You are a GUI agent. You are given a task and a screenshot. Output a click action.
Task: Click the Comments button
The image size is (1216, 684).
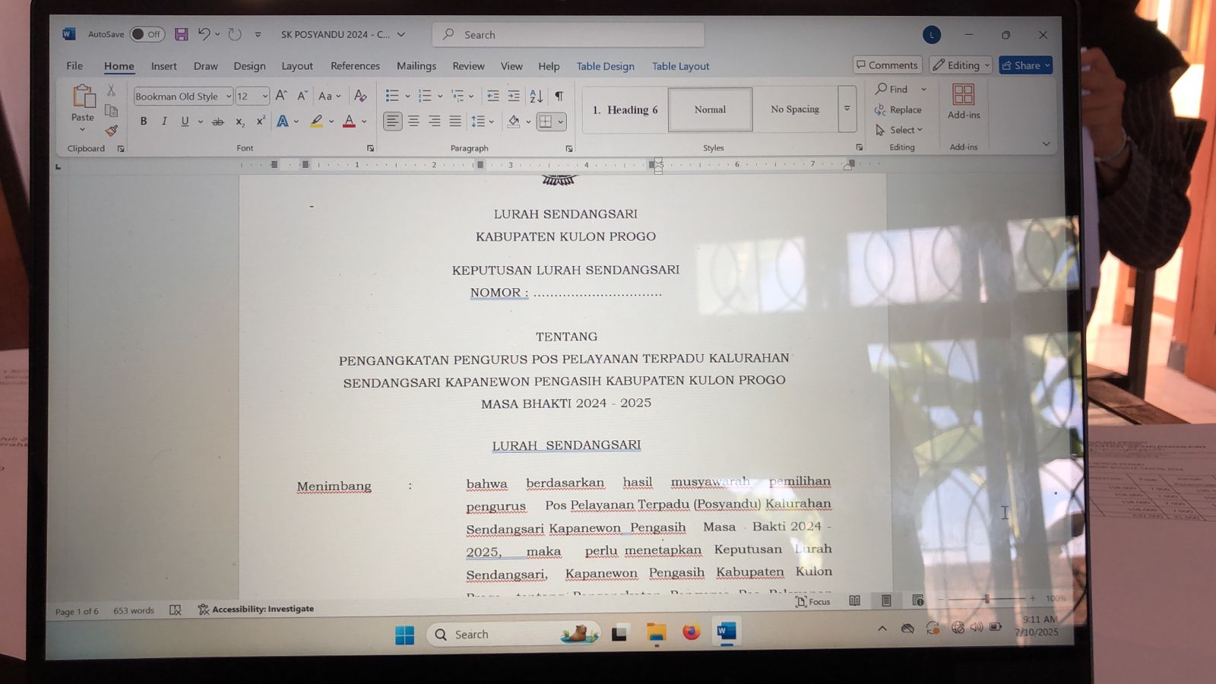pos(887,65)
